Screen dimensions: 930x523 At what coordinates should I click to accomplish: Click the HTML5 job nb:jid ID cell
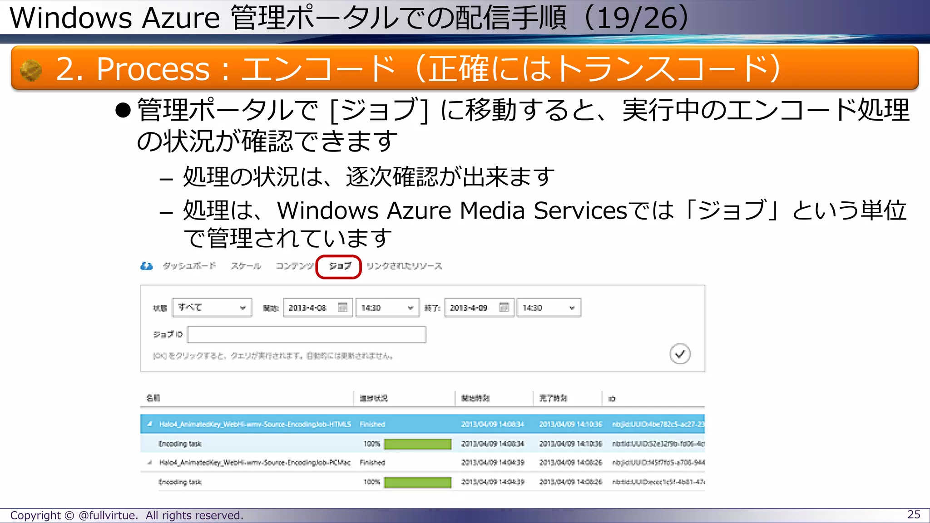pyautogui.click(x=658, y=424)
